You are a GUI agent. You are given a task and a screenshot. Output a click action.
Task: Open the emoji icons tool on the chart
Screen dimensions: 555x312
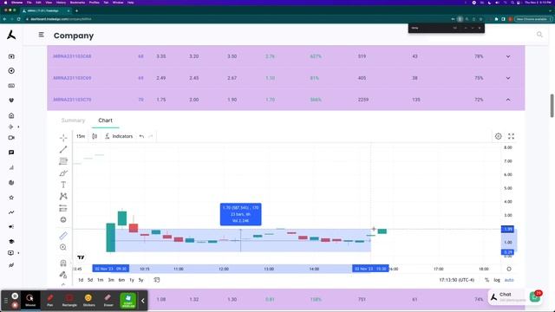(63, 219)
